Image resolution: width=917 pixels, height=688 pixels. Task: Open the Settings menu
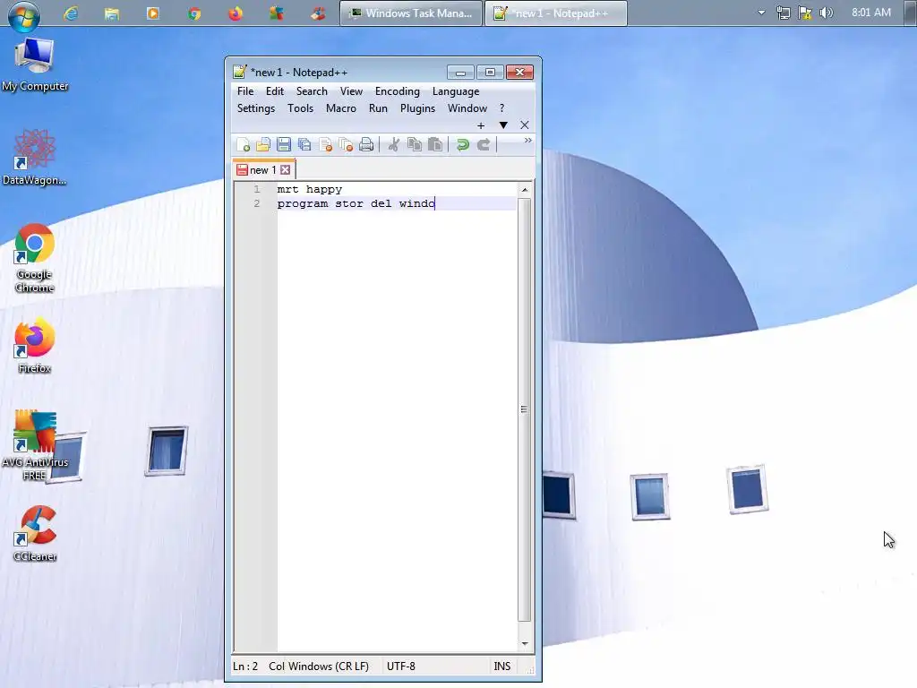256,108
